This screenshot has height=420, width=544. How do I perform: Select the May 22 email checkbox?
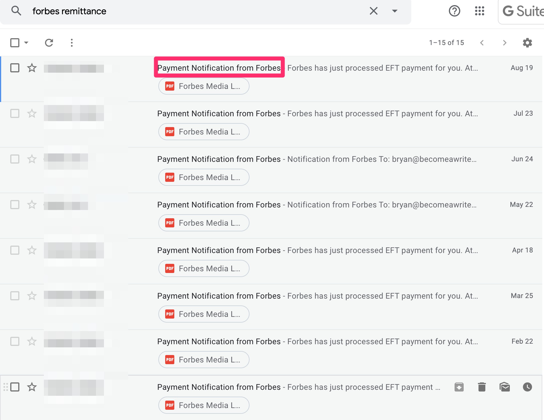(15, 205)
